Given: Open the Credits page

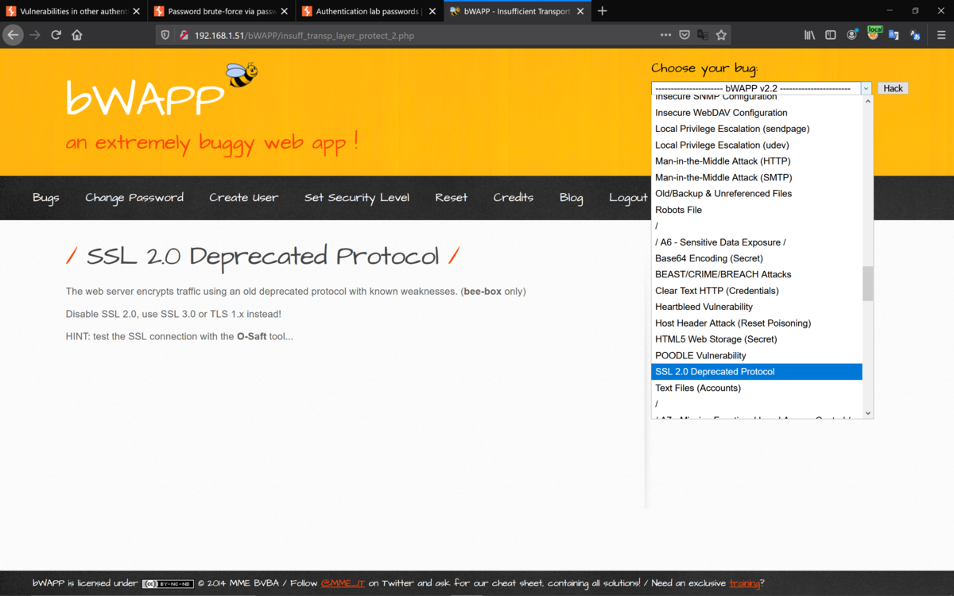Looking at the screenshot, I should click(x=514, y=198).
